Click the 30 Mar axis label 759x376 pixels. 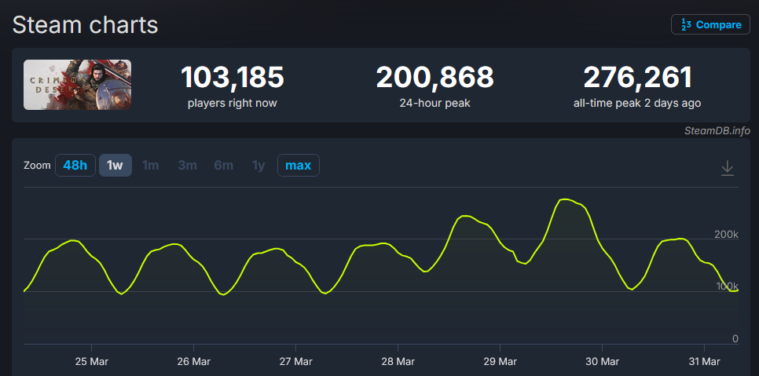click(602, 362)
